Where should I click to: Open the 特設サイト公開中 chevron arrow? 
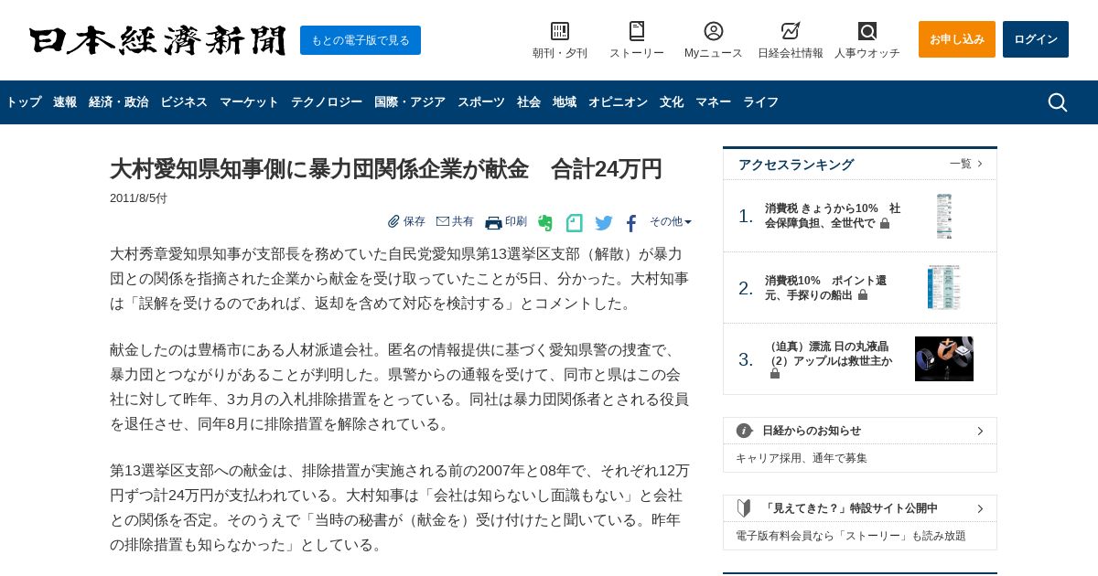coord(980,508)
